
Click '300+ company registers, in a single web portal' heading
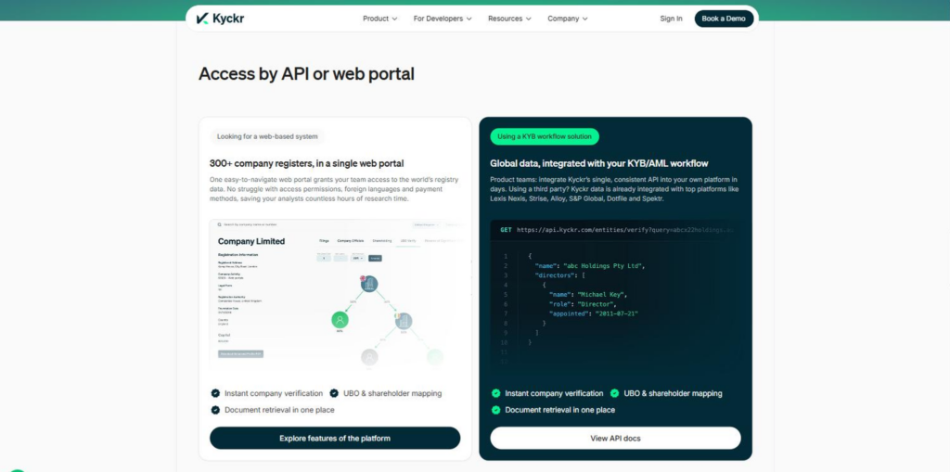pos(306,163)
